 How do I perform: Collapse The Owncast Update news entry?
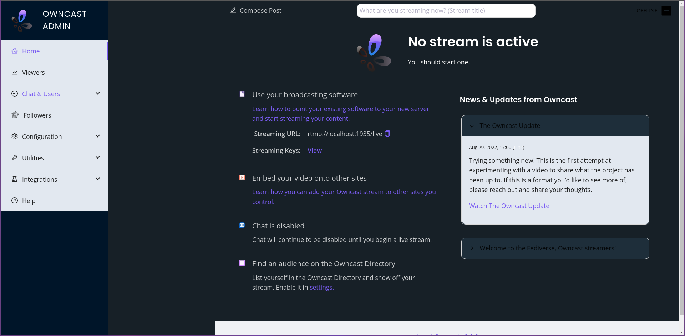pyautogui.click(x=472, y=126)
